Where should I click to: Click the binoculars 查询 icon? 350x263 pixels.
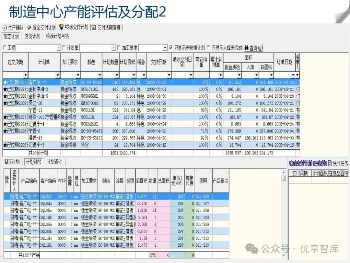(x=246, y=48)
